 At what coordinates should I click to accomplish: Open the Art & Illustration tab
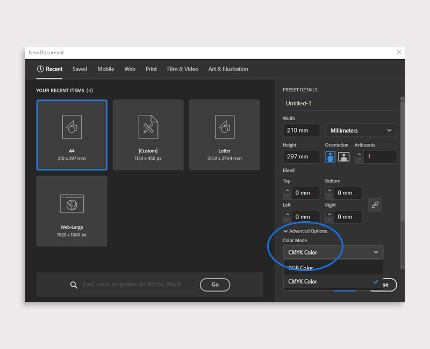228,69
